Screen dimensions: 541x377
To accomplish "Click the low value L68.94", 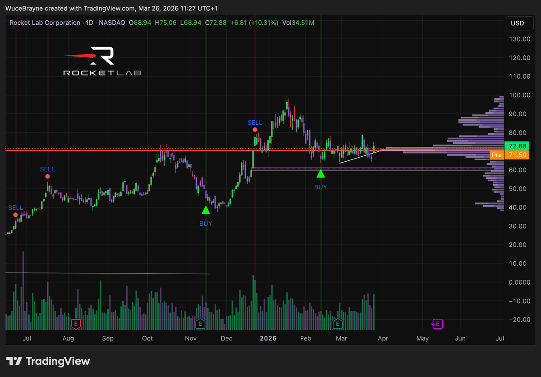I will point(190,23).
